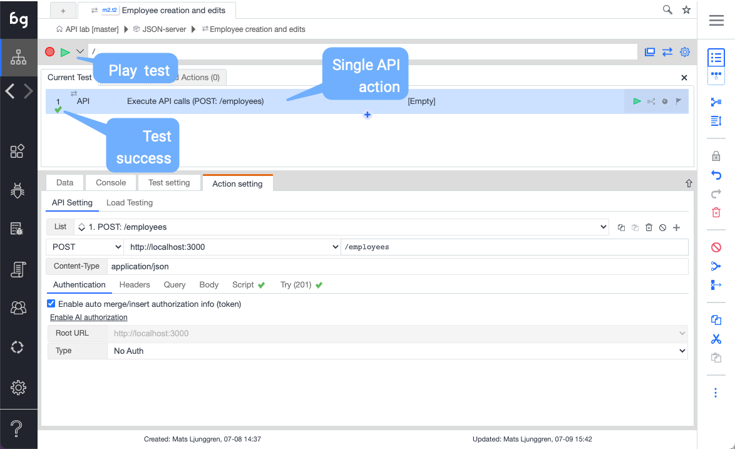Open the project tree view in left sidebar
Image resolution: width=735 pixels, height=449 pixels.
pyautogui.click(x=18, y=57)
